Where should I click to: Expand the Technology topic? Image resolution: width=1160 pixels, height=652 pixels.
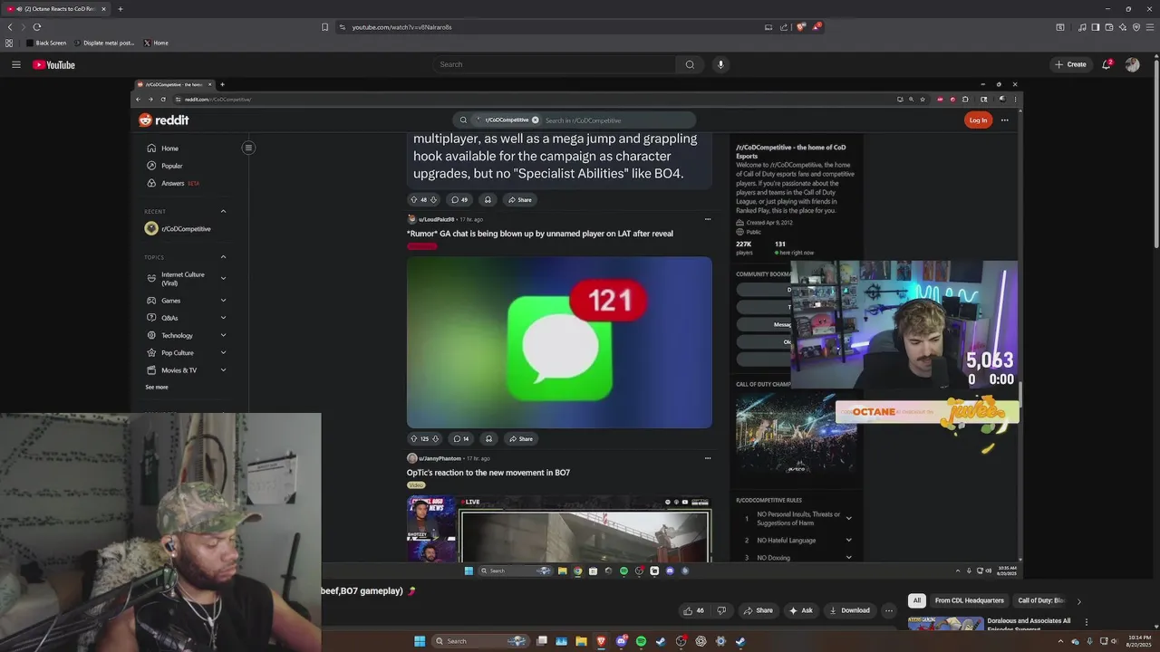pyautogui.click(x=223, y=335)
